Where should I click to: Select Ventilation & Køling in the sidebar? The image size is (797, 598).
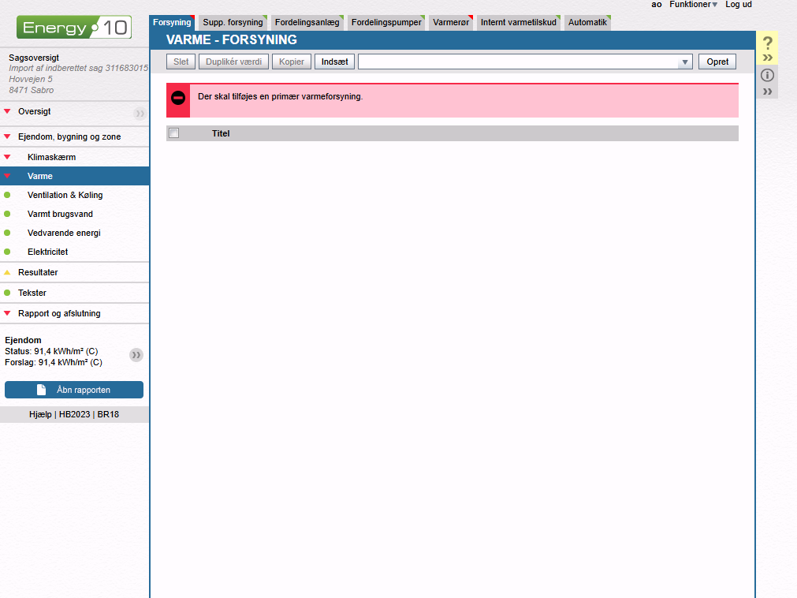click(65, 195)
